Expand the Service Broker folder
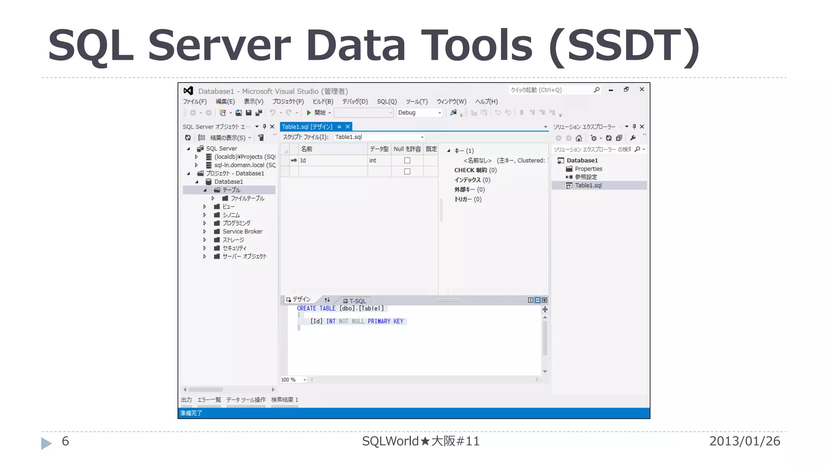The image size is (828, 466). 205,232
